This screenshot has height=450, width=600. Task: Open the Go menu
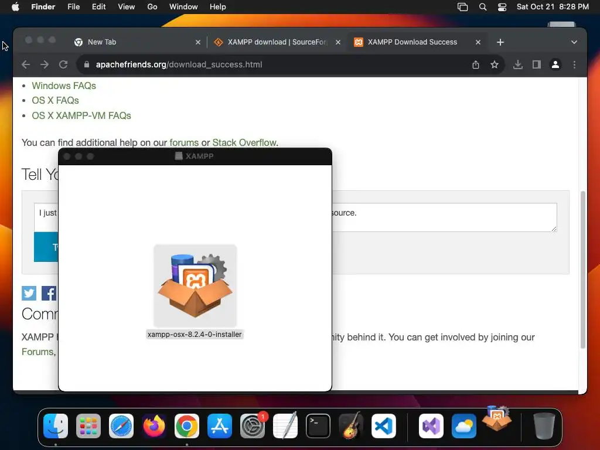click(152, 7)
